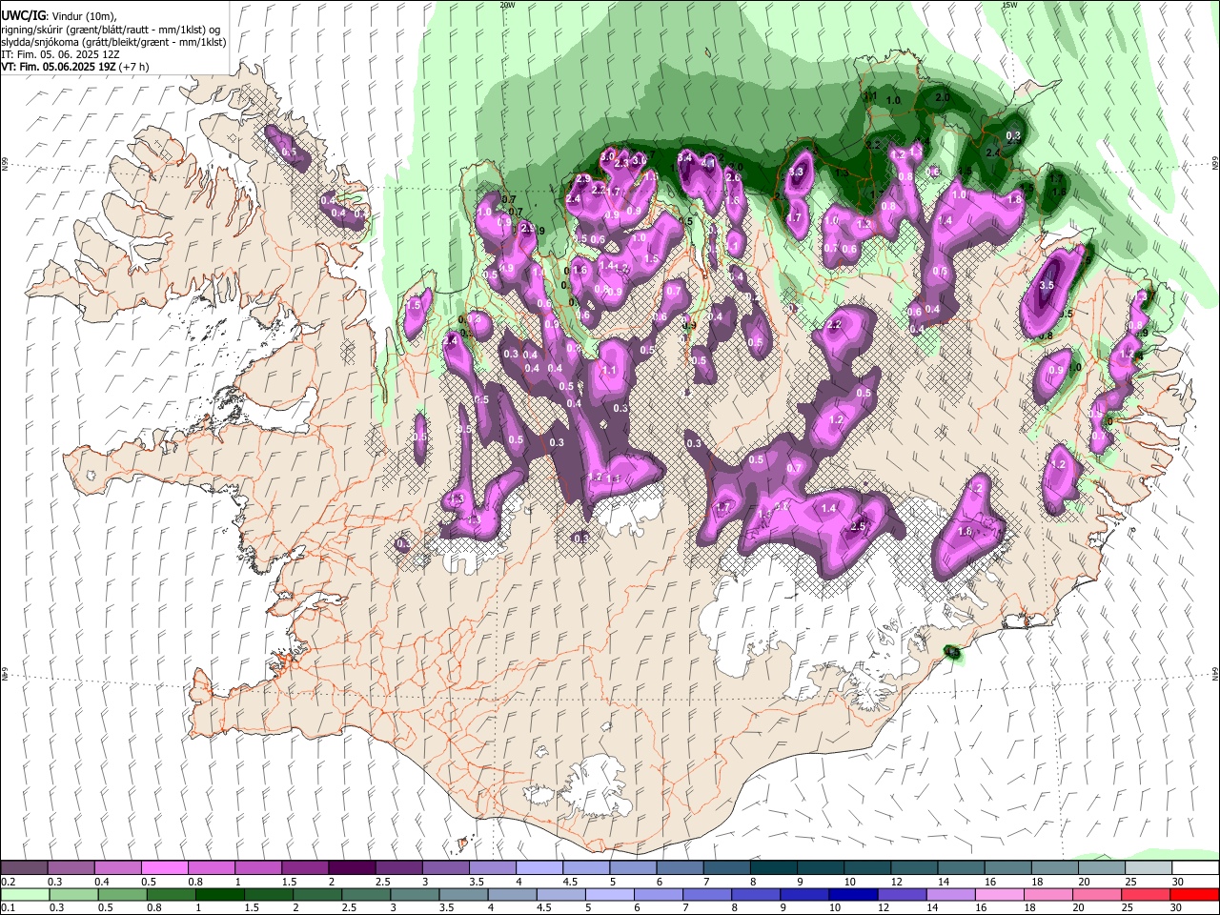Image resolution: width=1220 pixels, height=915 pixels.
Task: Click the dark teal 8–9 swatch, top legend row
Action: coord(773,868)
